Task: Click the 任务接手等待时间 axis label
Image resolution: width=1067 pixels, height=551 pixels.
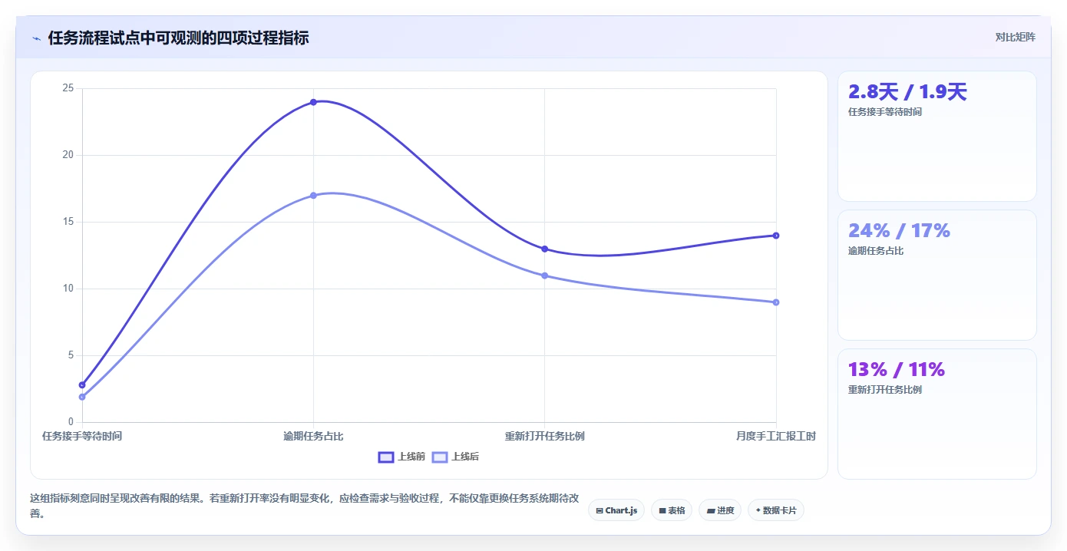Action: coord(82,437)
